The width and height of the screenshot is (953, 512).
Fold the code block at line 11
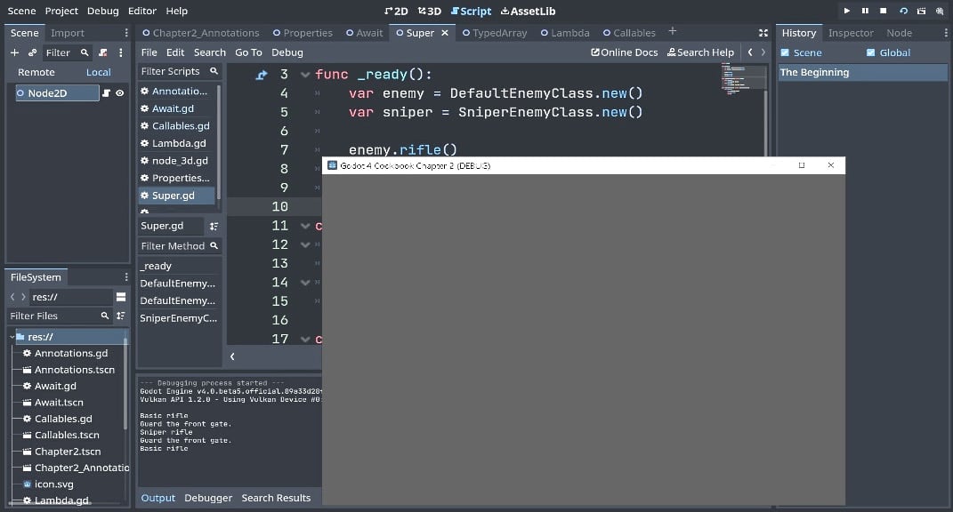coord(305,226)
